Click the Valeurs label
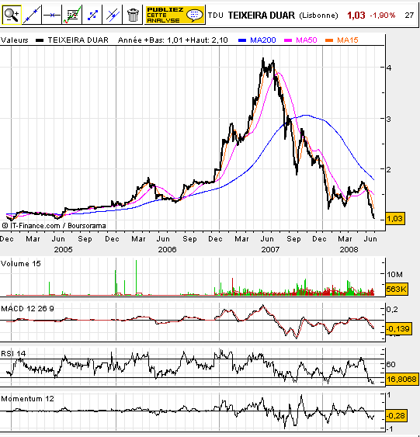 tap(14, 40)
